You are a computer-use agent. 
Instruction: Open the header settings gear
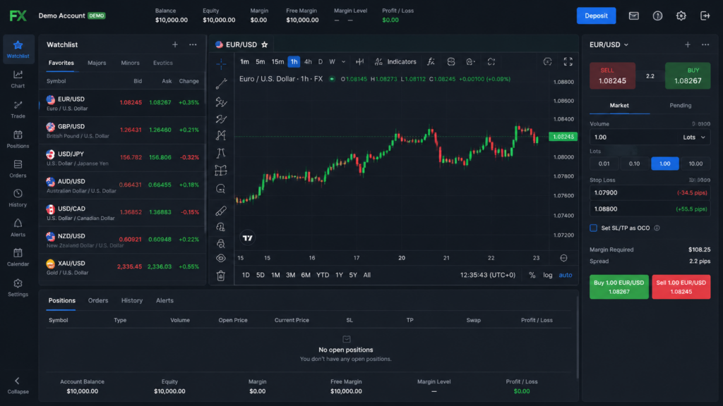pos(681,16)
